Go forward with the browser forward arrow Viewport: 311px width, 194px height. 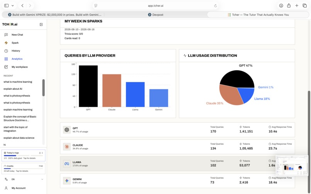30,5
